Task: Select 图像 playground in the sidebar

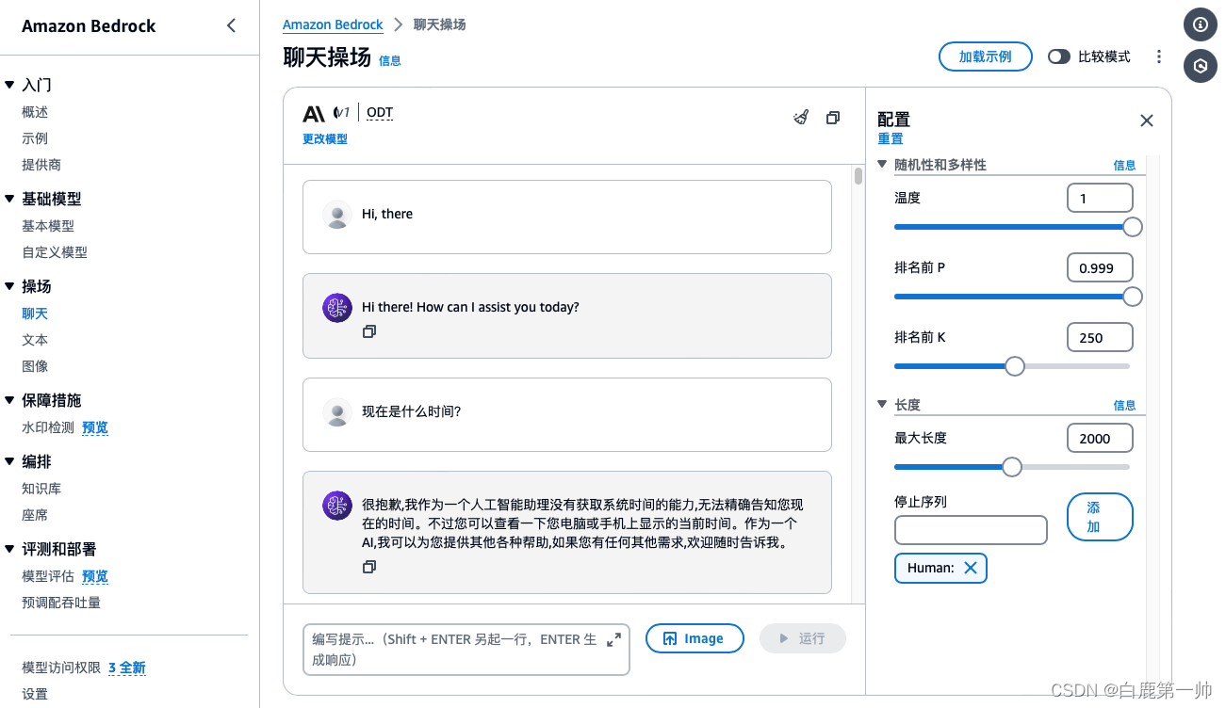Action: pyautogui.click(x=35, y=366)
